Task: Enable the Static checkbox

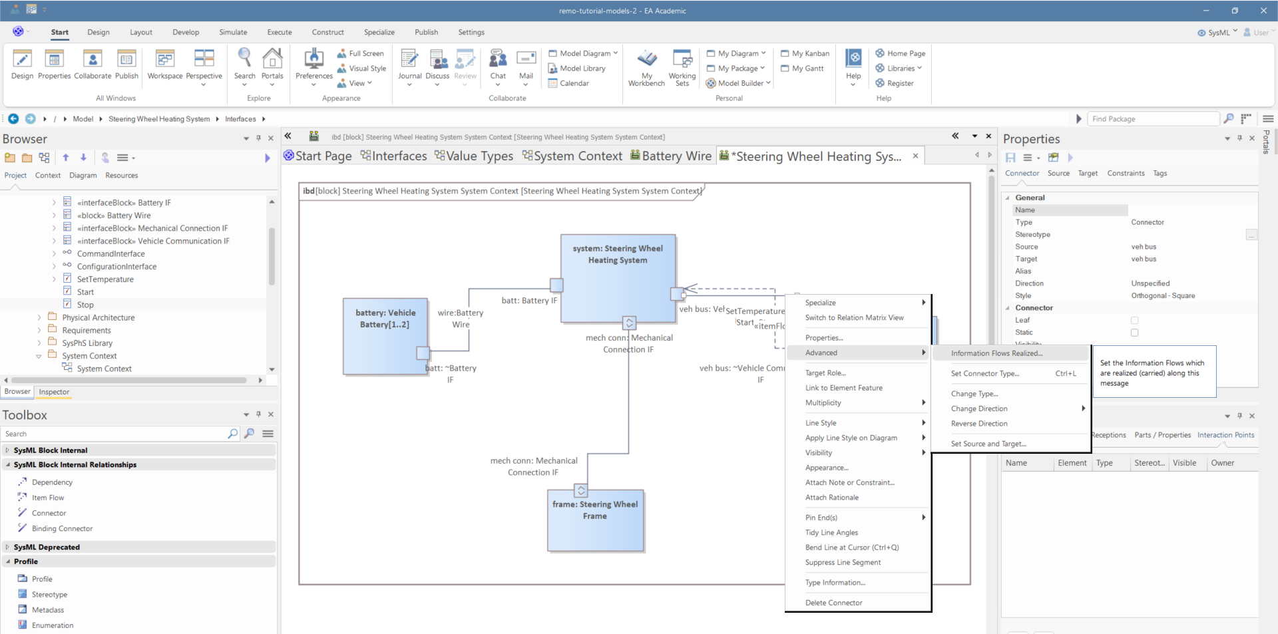Action: 1135,333
